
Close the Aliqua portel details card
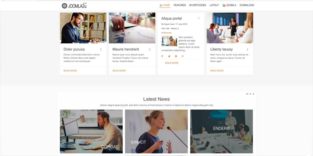tap(199, 18)
